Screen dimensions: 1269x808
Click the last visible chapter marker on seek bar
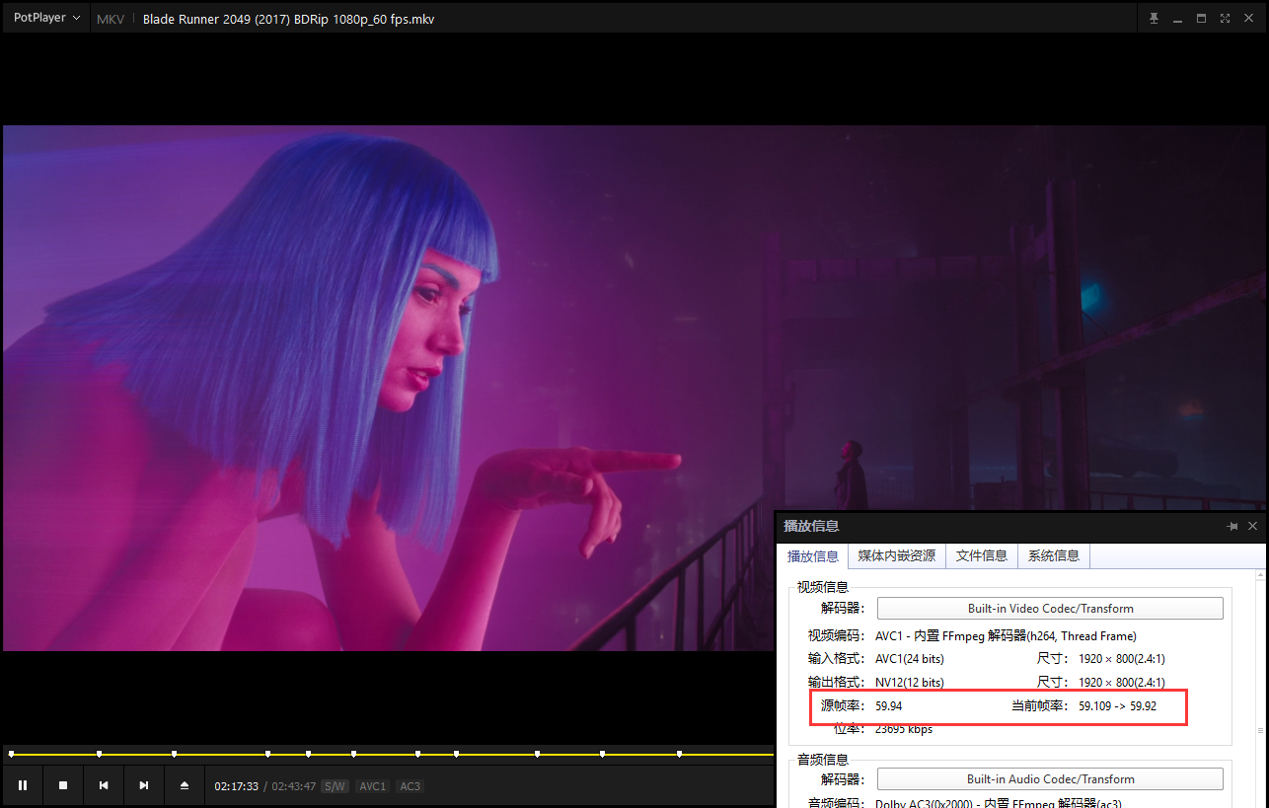tap(679, 754)
